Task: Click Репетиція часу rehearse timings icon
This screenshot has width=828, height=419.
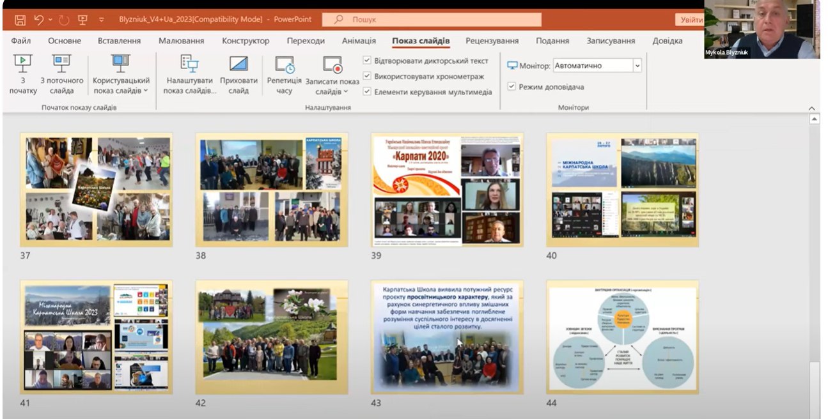Action: pyautogui.click(x=285, y=65)
